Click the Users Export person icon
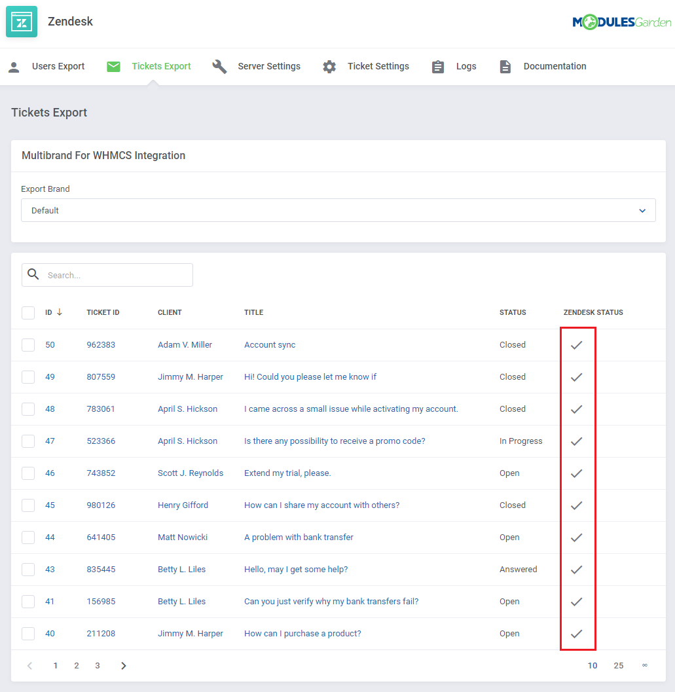This screenshot has height=692, width=675. click(14, 67)
